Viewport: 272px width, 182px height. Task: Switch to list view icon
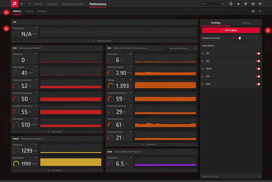tap(253, 11)
